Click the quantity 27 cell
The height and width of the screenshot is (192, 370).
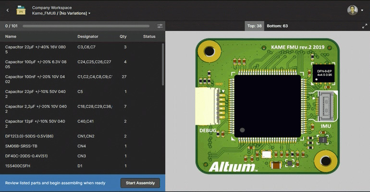click(x=124, y=77)
